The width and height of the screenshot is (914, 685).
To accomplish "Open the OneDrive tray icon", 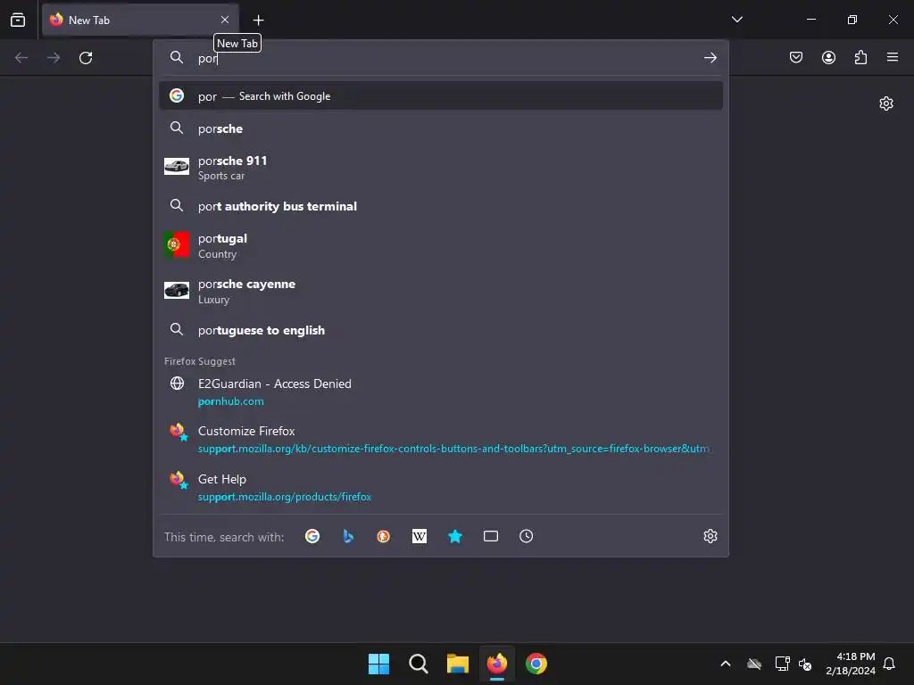I will tap(754, 664).
